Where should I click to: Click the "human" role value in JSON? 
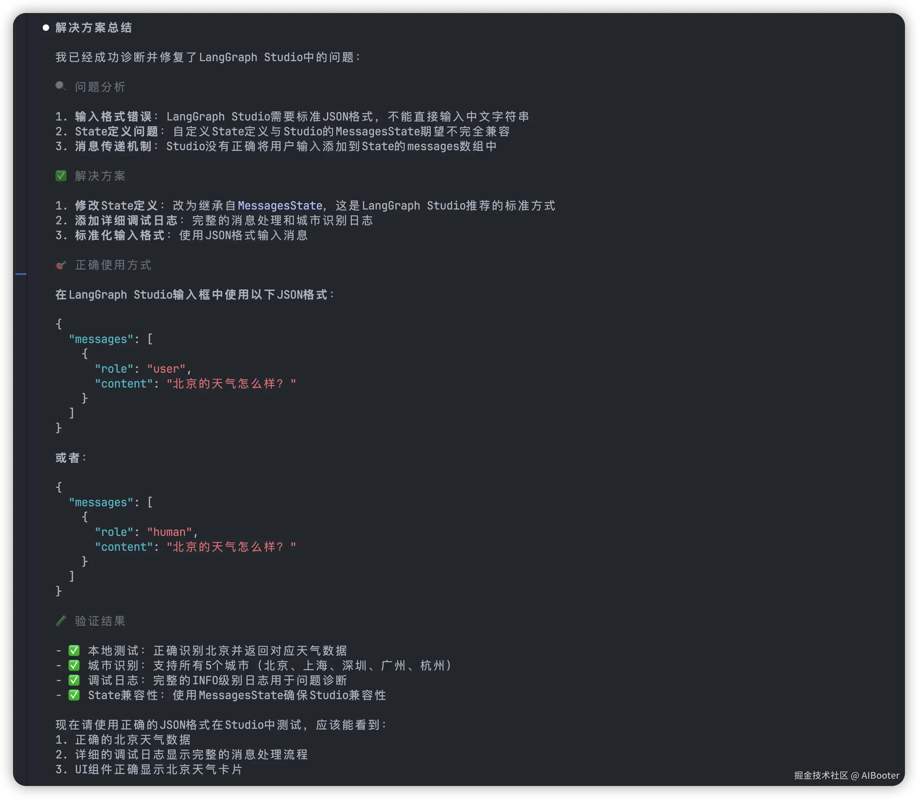(169, 532)
